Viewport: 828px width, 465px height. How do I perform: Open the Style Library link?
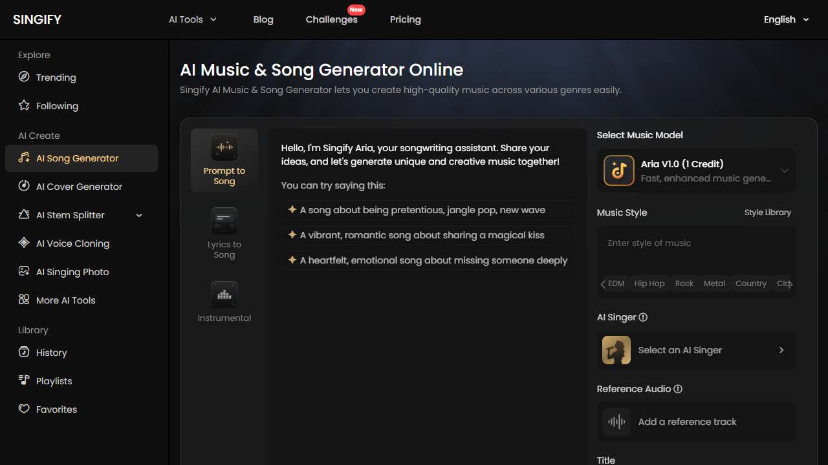click(768, 212)
